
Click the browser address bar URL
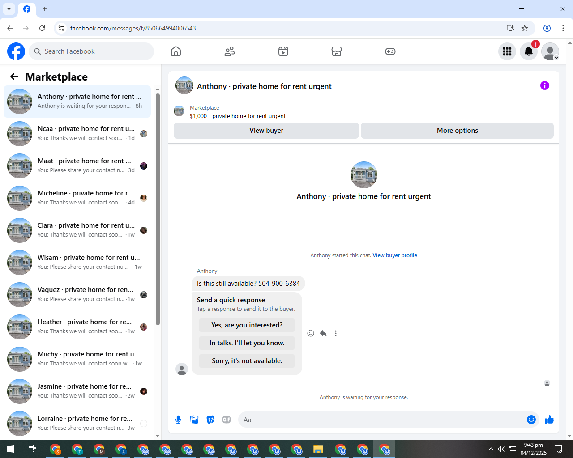pyautogui.click(x=133, y=28)
